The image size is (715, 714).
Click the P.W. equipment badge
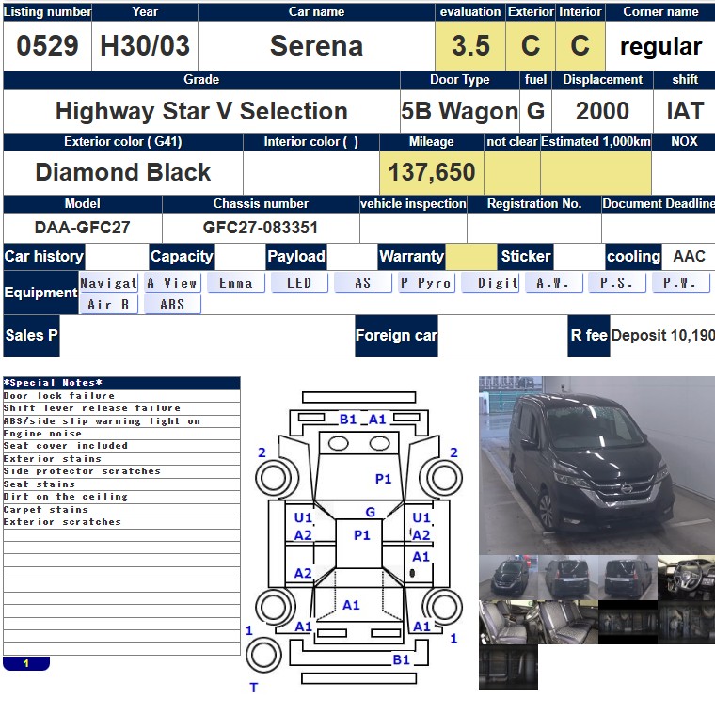tap(680, 282)
